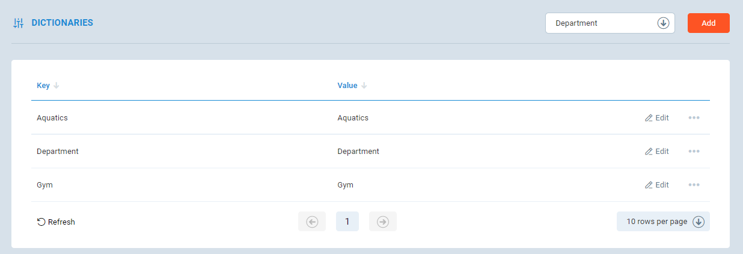The width and height of the screenshot is (743, 254).
Task: Refresh the dictionaries table
Action: coord(56,222)
